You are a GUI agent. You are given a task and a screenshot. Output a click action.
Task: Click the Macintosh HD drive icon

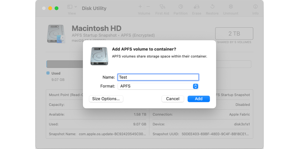click(x=56, y=34)
